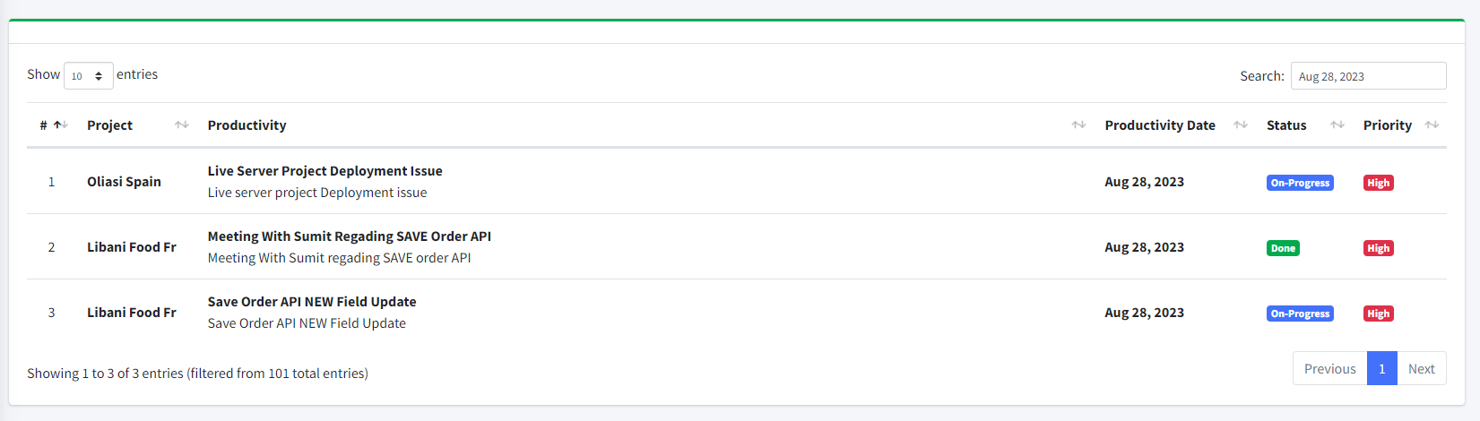Click High priority badge in third row
Viewport: 1480px width, 421px height.
[1378, 314]
